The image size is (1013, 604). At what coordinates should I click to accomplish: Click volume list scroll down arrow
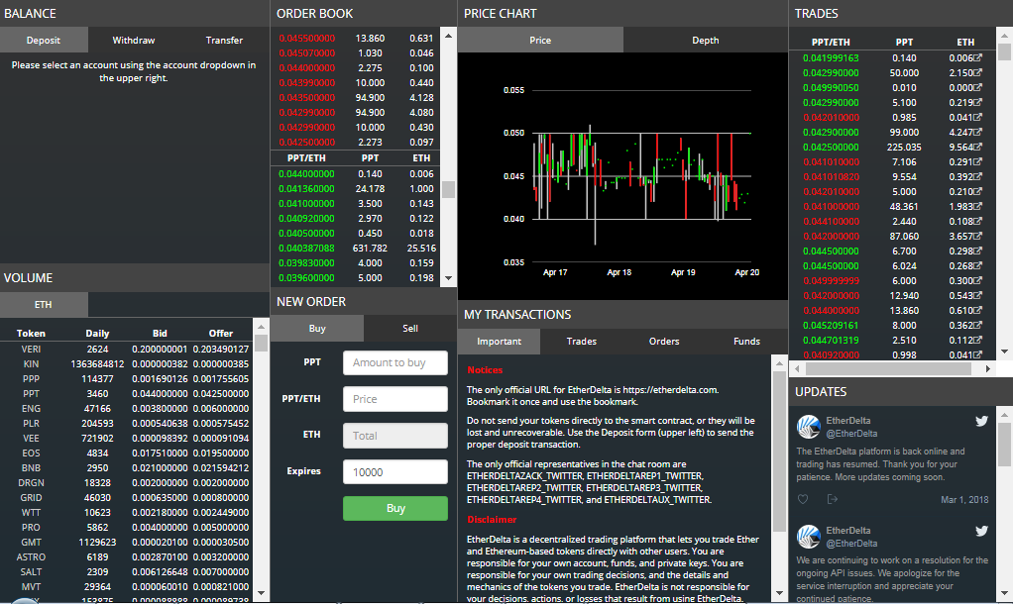coord(261,593)
